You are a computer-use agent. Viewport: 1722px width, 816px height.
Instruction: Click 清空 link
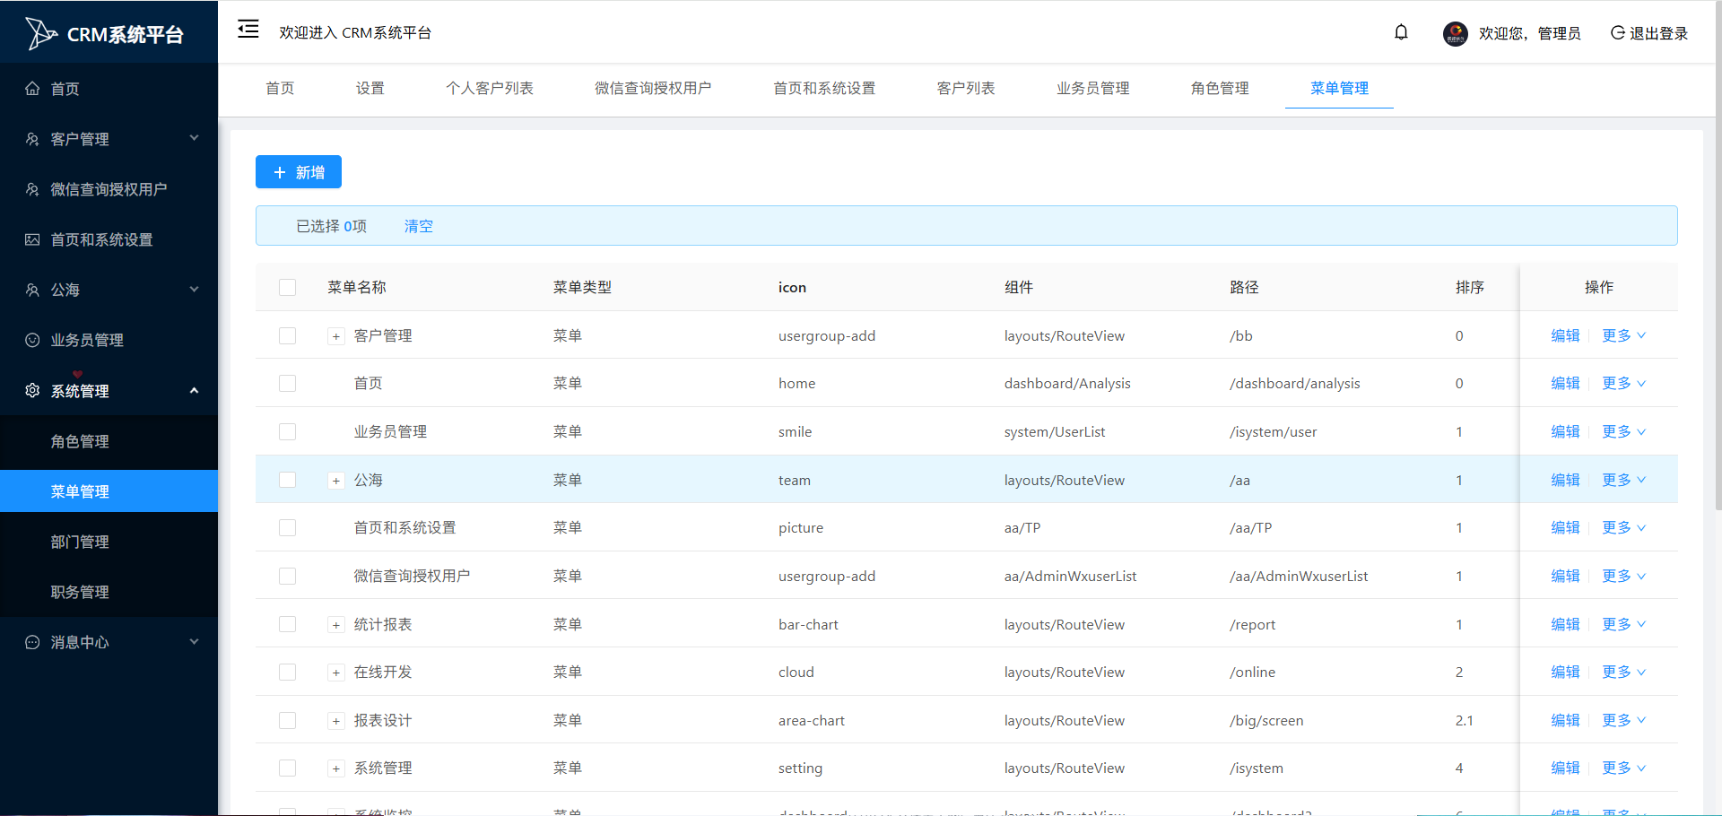418,226
